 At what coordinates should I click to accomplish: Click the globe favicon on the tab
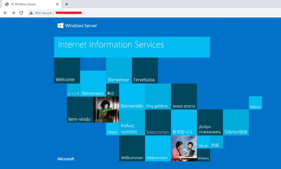tap(7, 4)
